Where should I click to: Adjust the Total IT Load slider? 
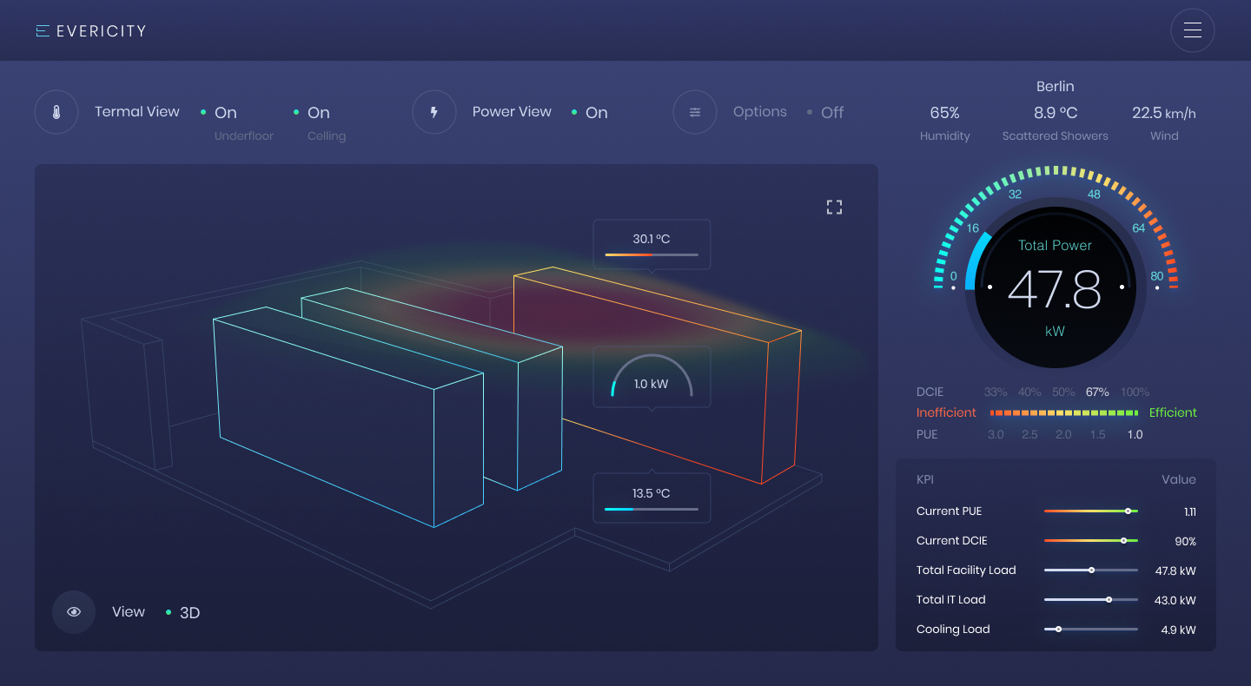pos(1109,600)
